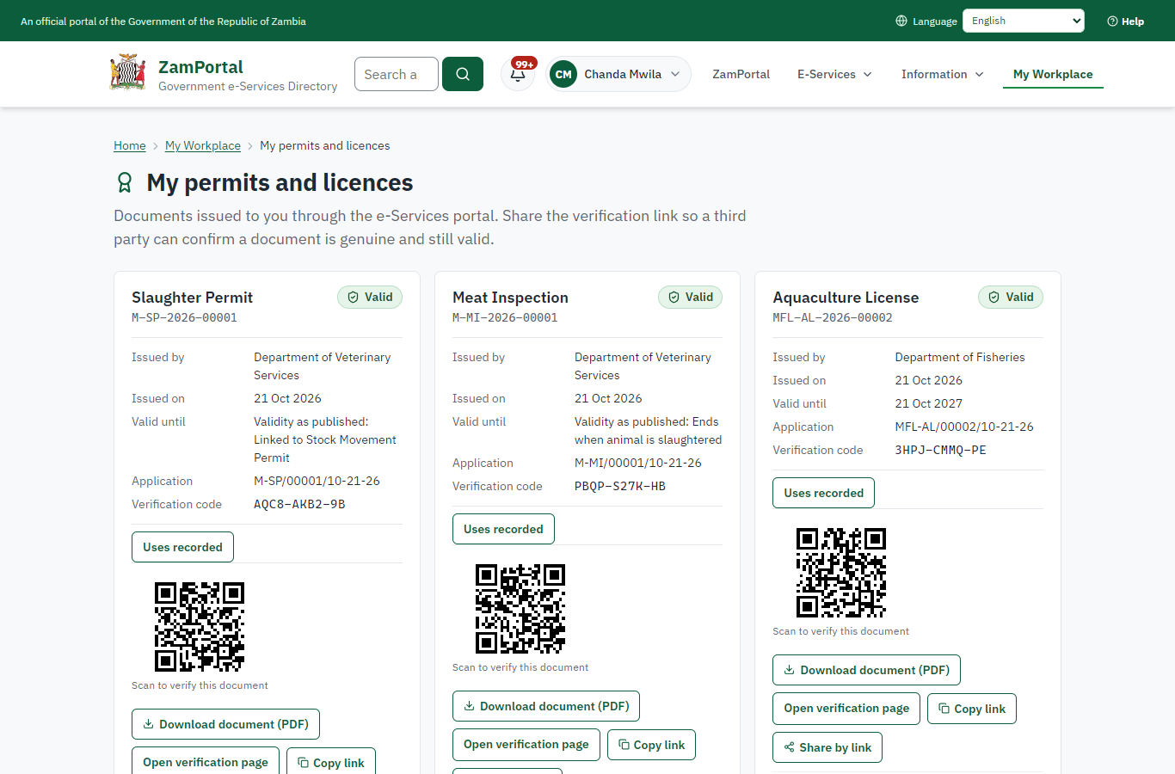This screenshot has height=774, width=1175.
Task: Expand the E-Services menu
Action: tap(835, 74)
